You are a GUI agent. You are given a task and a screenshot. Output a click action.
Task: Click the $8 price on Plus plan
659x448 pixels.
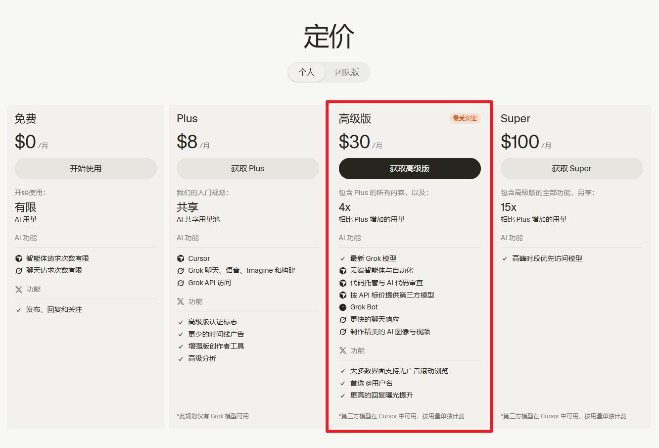click(187, 142)
